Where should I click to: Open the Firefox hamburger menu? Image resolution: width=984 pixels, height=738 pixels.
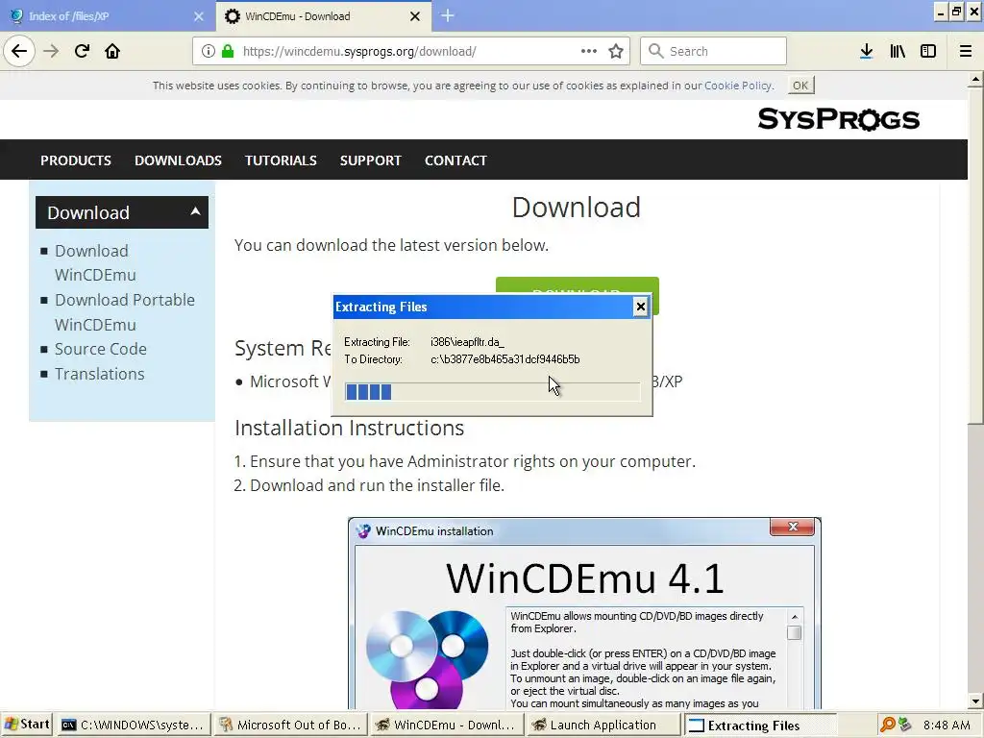coord(966,51)
